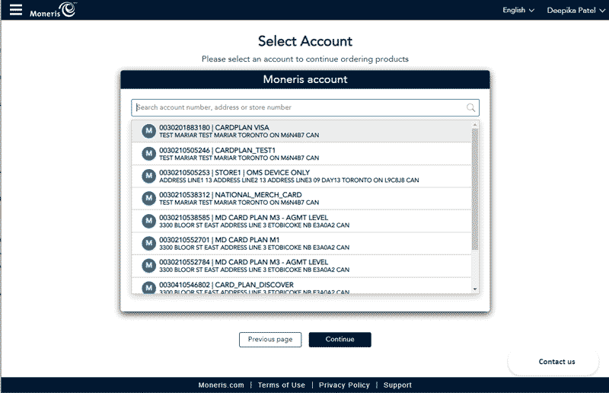
Task: Expand the Deepika Patel user menu
Action: [x=576, y=11]
